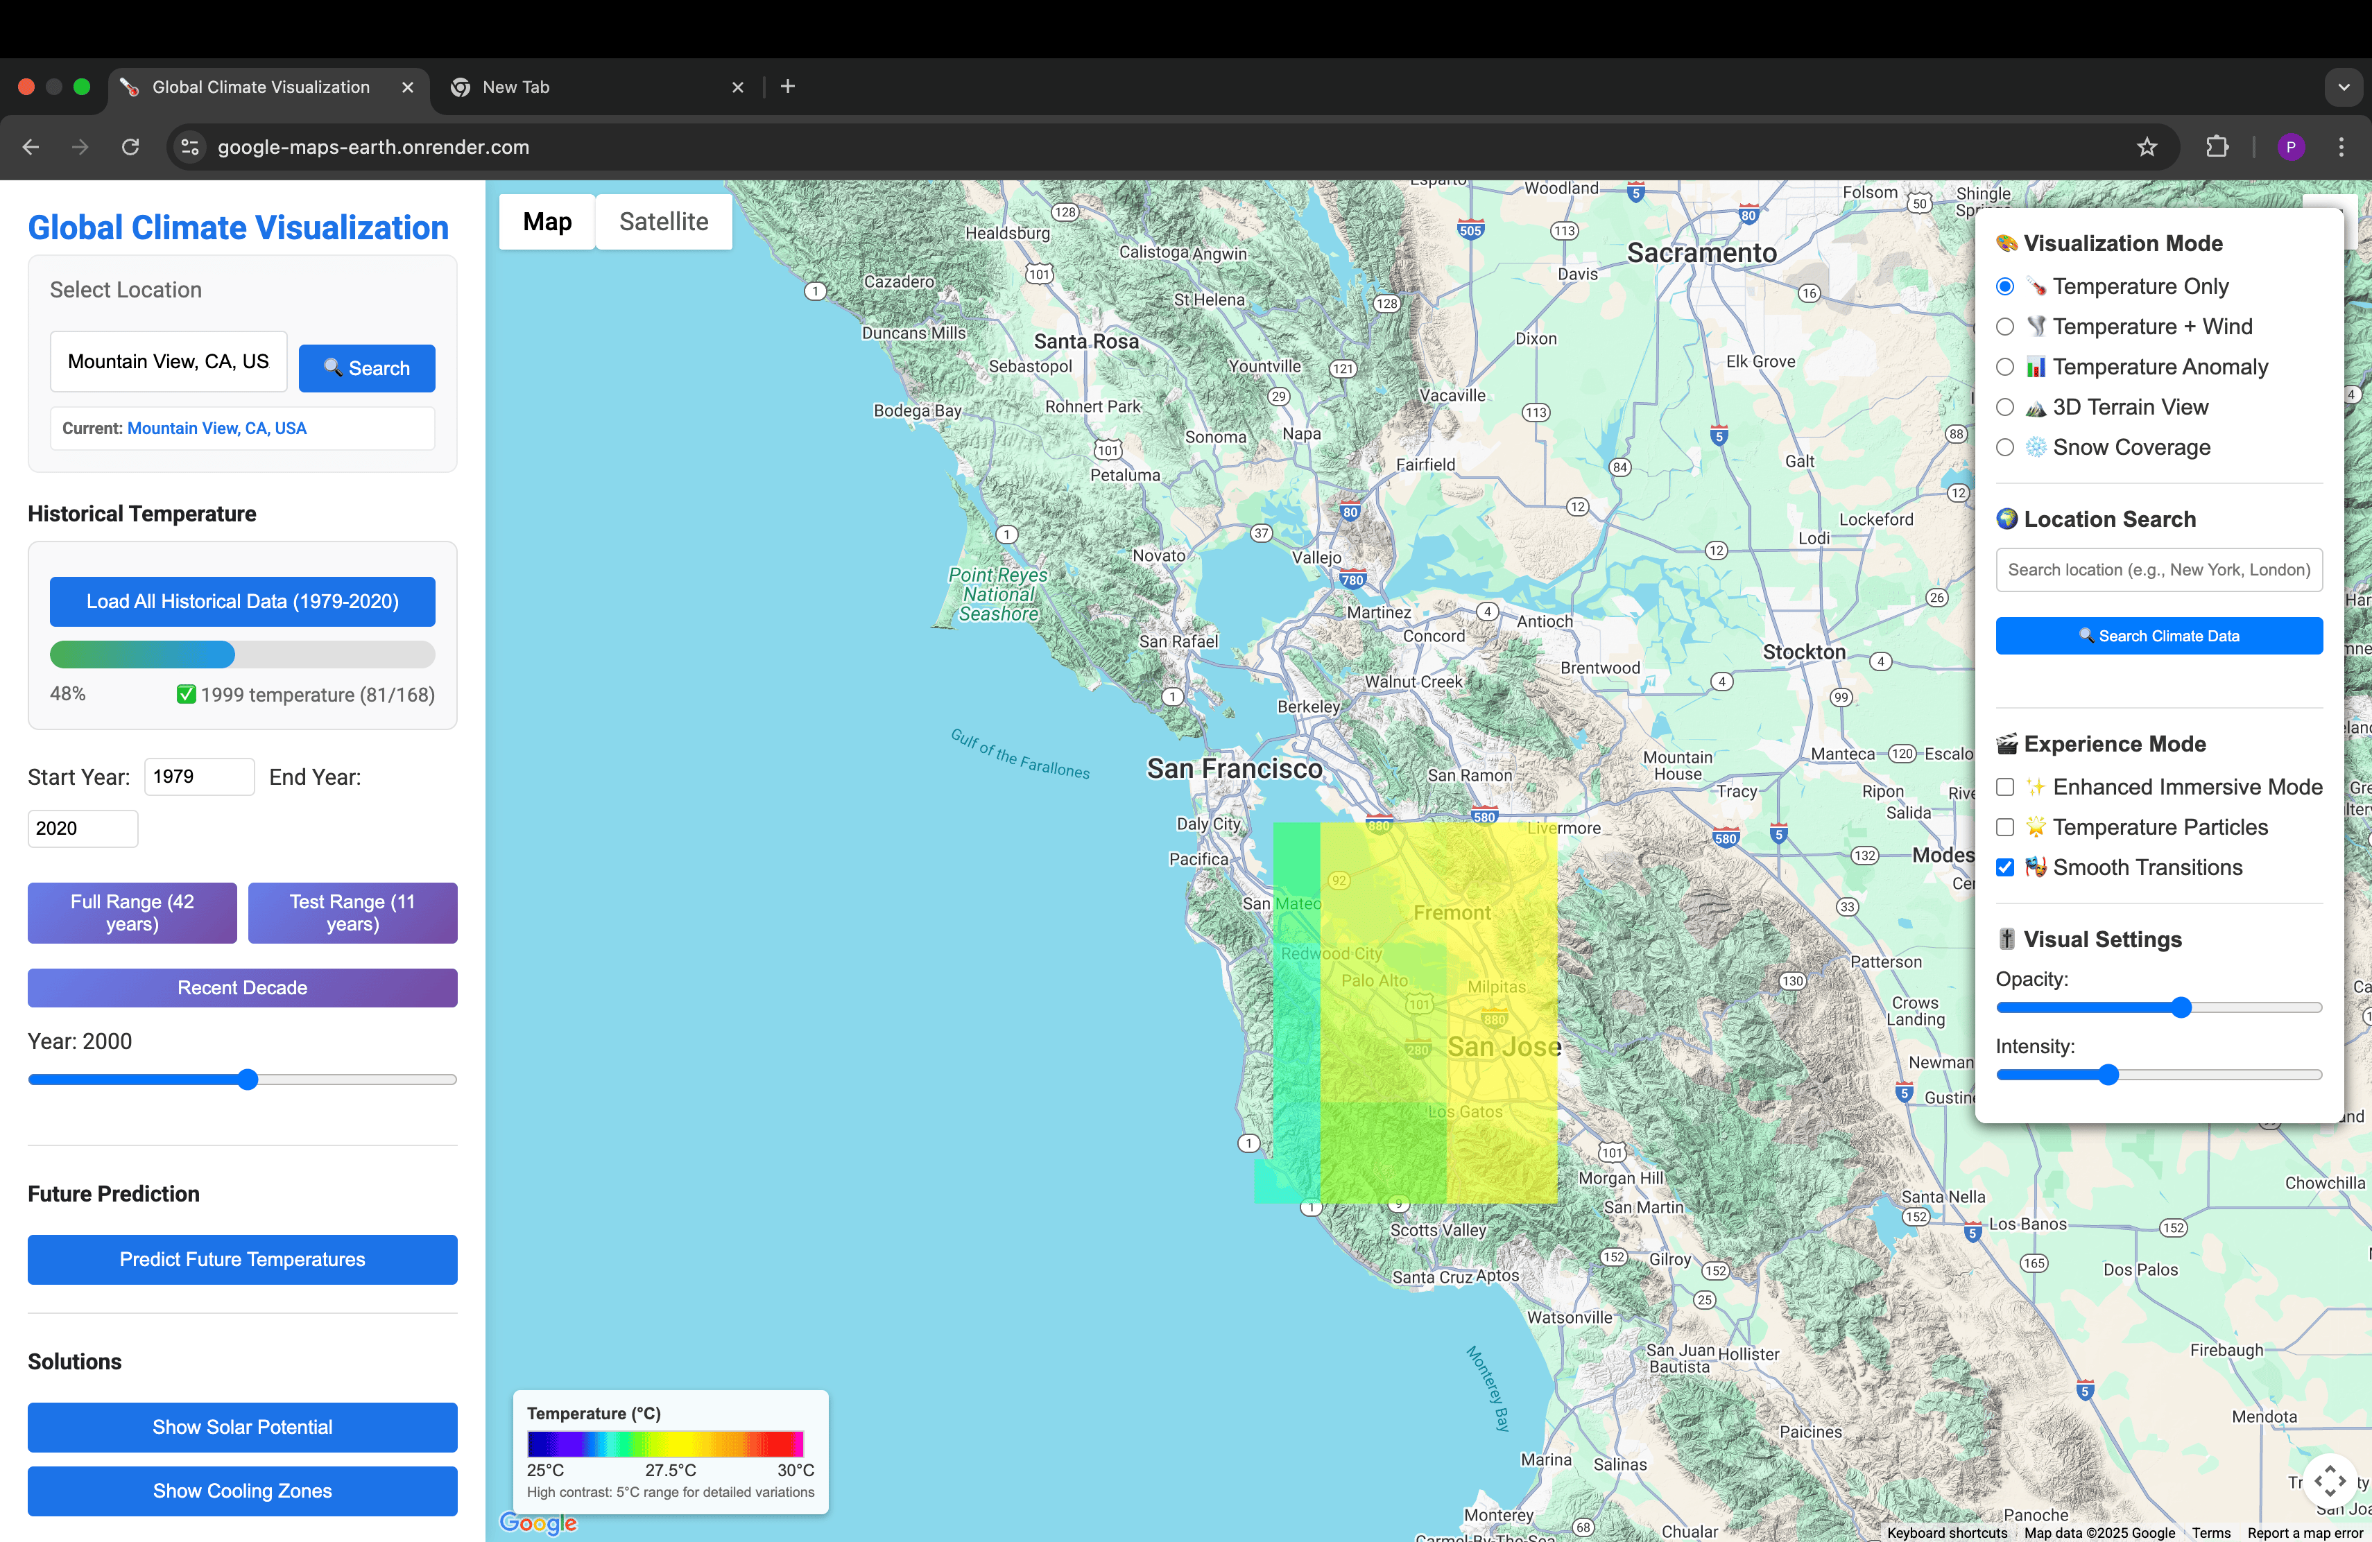
Task: Open the Chrome three-dot menu
Action: [x=2341, y=148]
